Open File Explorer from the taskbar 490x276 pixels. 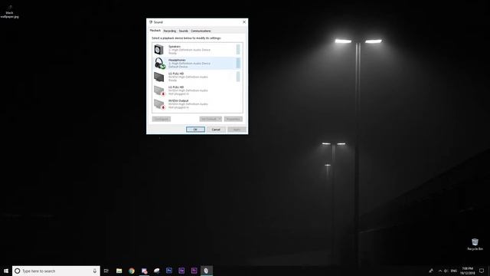point(119,271)
